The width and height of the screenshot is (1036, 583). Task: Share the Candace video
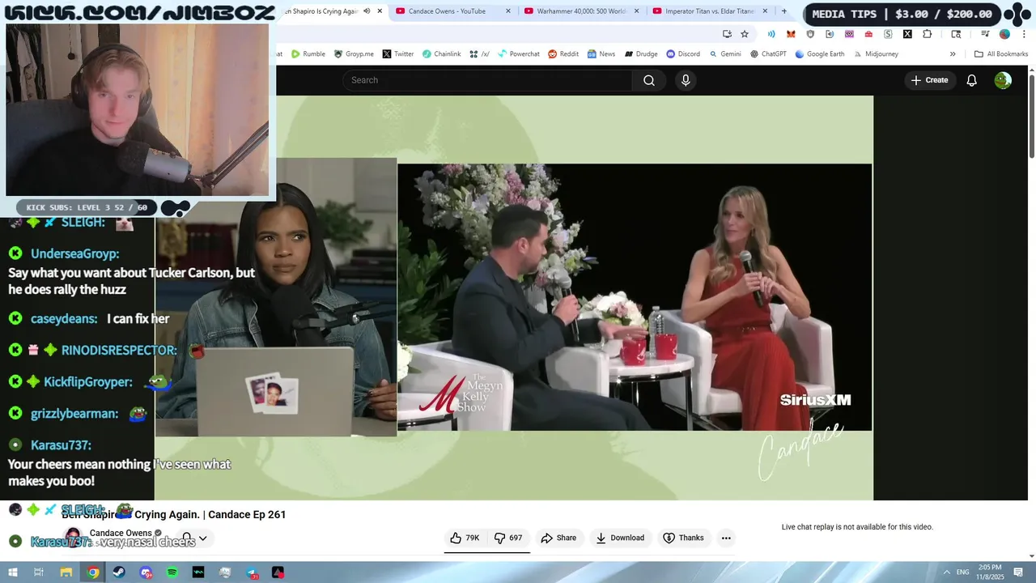tap(558, 538)
